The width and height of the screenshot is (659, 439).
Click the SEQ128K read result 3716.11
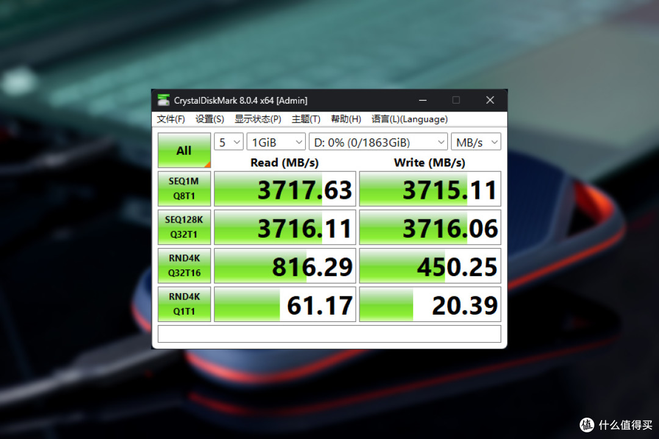coord(285,227)
